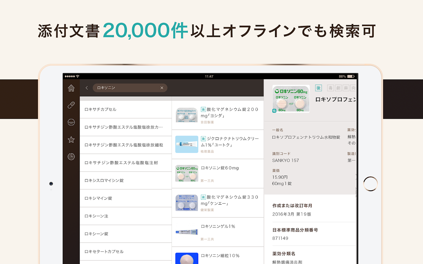Open the Home icon in sidebar
The image size is (423, 264).
click(x=71, y=88)
